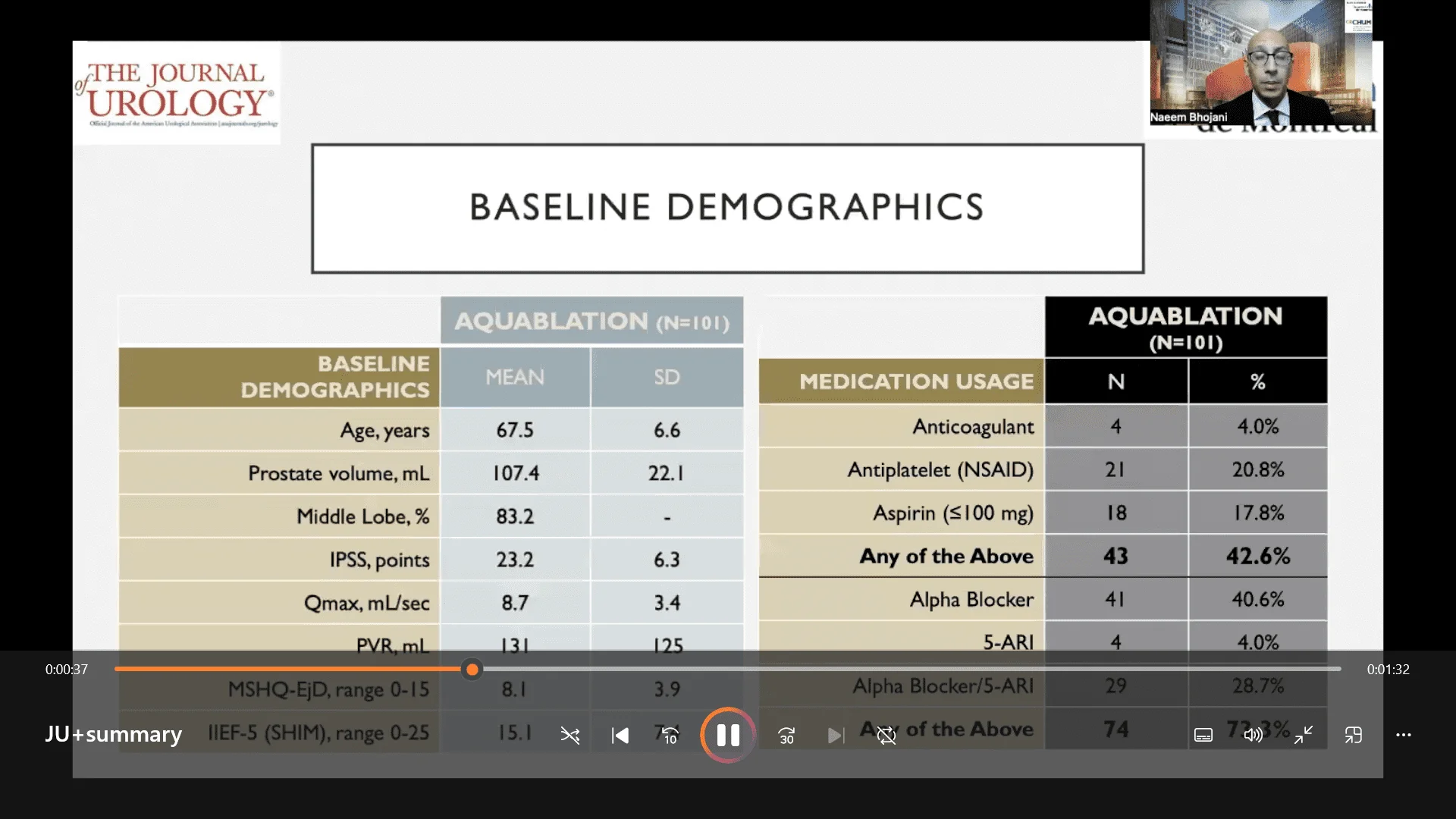1456x819 pixels.
Task: Click the Qmax, mL/sec row label
Action: 367,603
